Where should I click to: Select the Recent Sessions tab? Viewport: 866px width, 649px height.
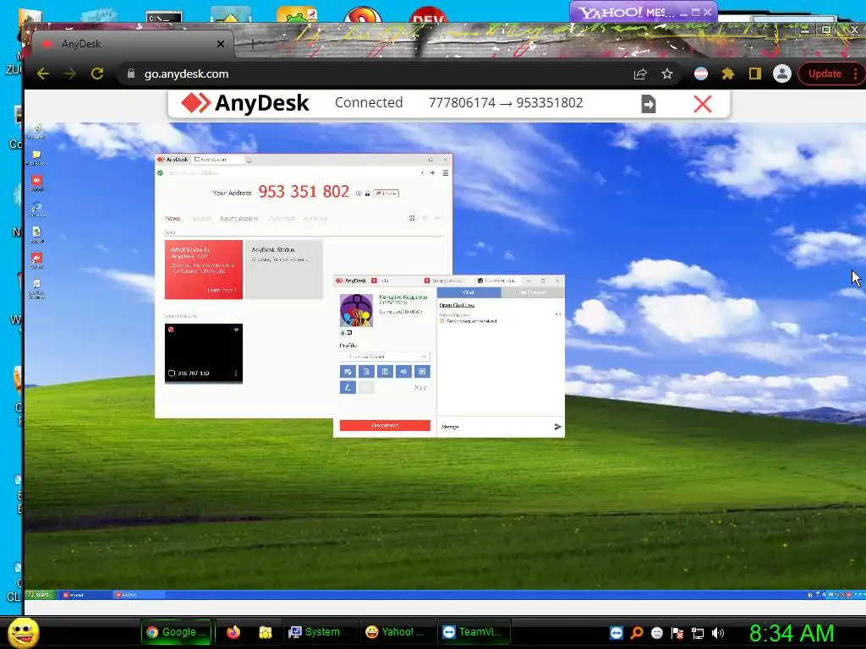[x=239, y=219]
